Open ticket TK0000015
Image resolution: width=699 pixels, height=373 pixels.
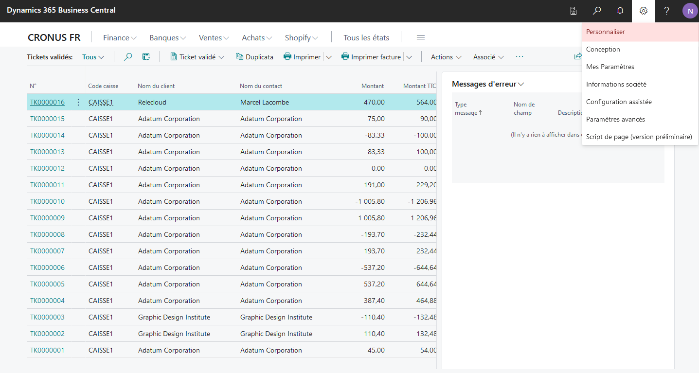[x=47, y=119]
